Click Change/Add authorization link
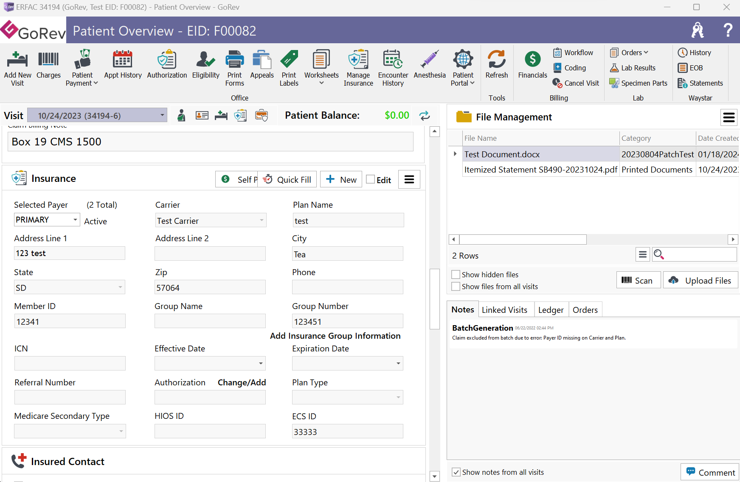The height and width of the screenshot is (482, 740). pos(242,382)
